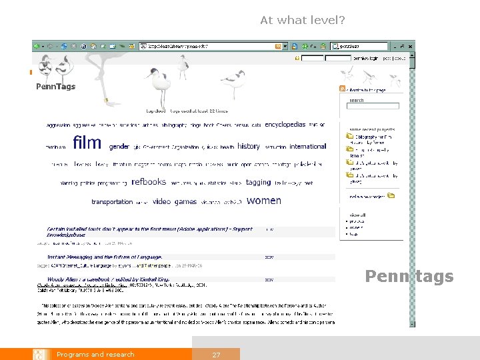Image resolution: width=480 pixels, height=360 pixels.
Task: Click the printer icon in browser toolbar
Action: point(323,47)
